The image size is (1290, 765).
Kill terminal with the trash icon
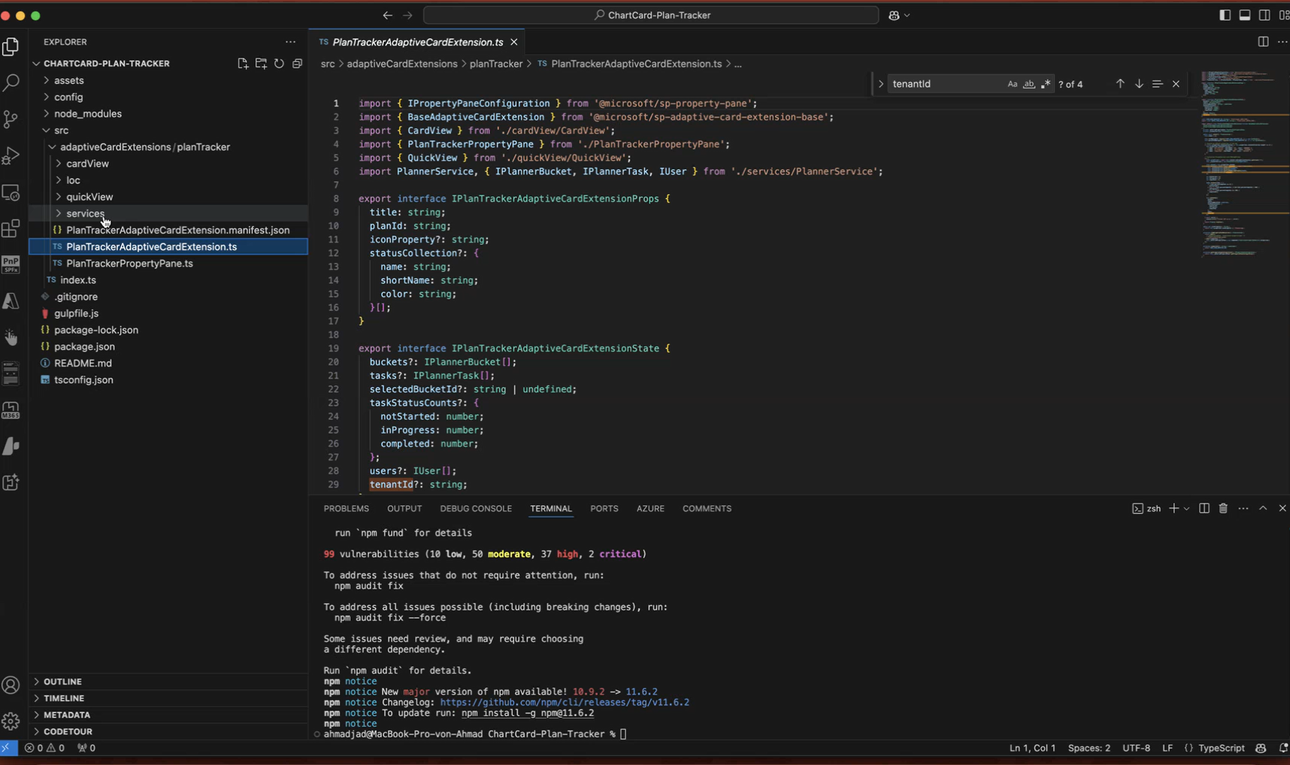point(1223,508)
